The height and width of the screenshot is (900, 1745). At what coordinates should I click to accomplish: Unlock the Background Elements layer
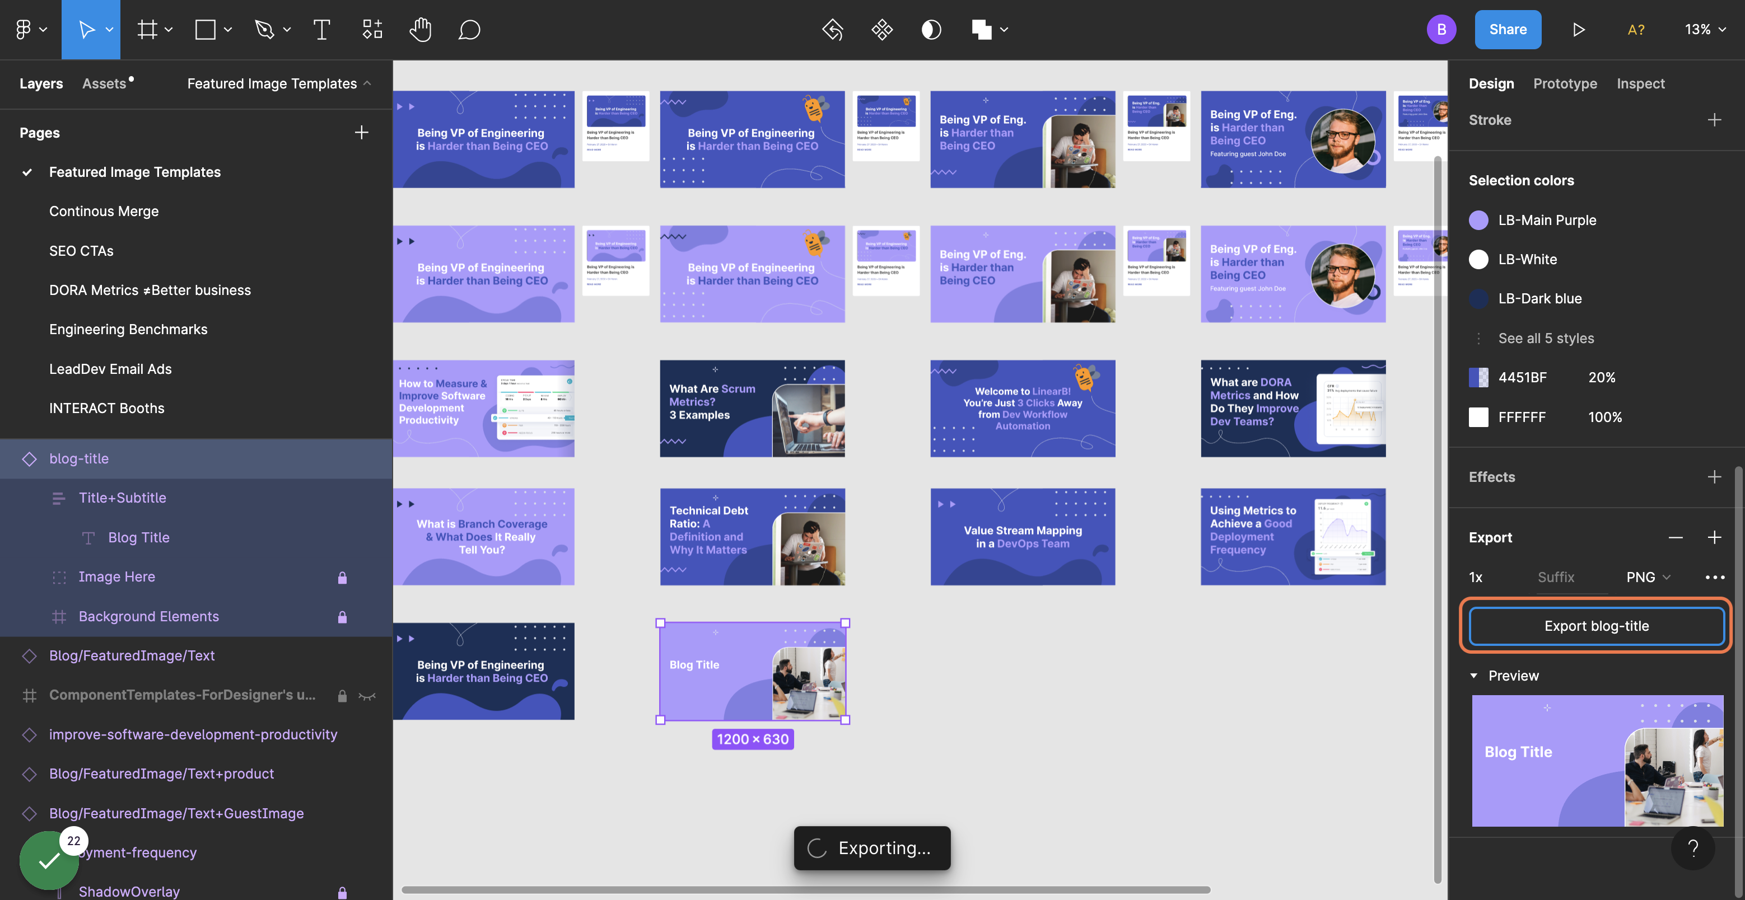[342, 616]
